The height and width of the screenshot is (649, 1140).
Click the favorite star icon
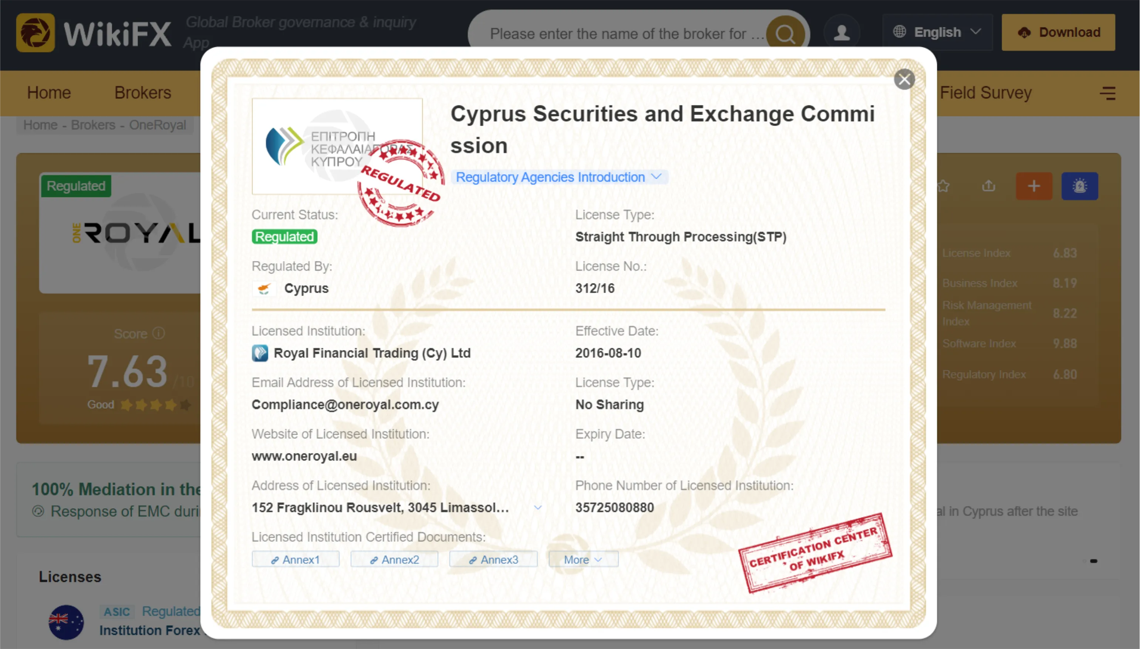(x=943, y=186)
